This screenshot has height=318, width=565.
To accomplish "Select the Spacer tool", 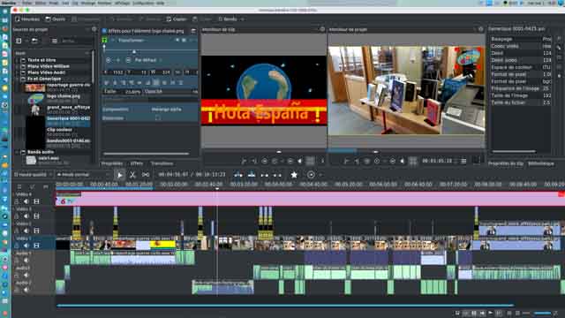I will [146, 175].
